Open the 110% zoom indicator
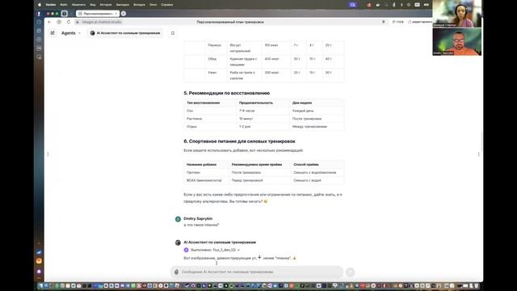The width and height of the screenshot is (517, 291). click(398, 22)
